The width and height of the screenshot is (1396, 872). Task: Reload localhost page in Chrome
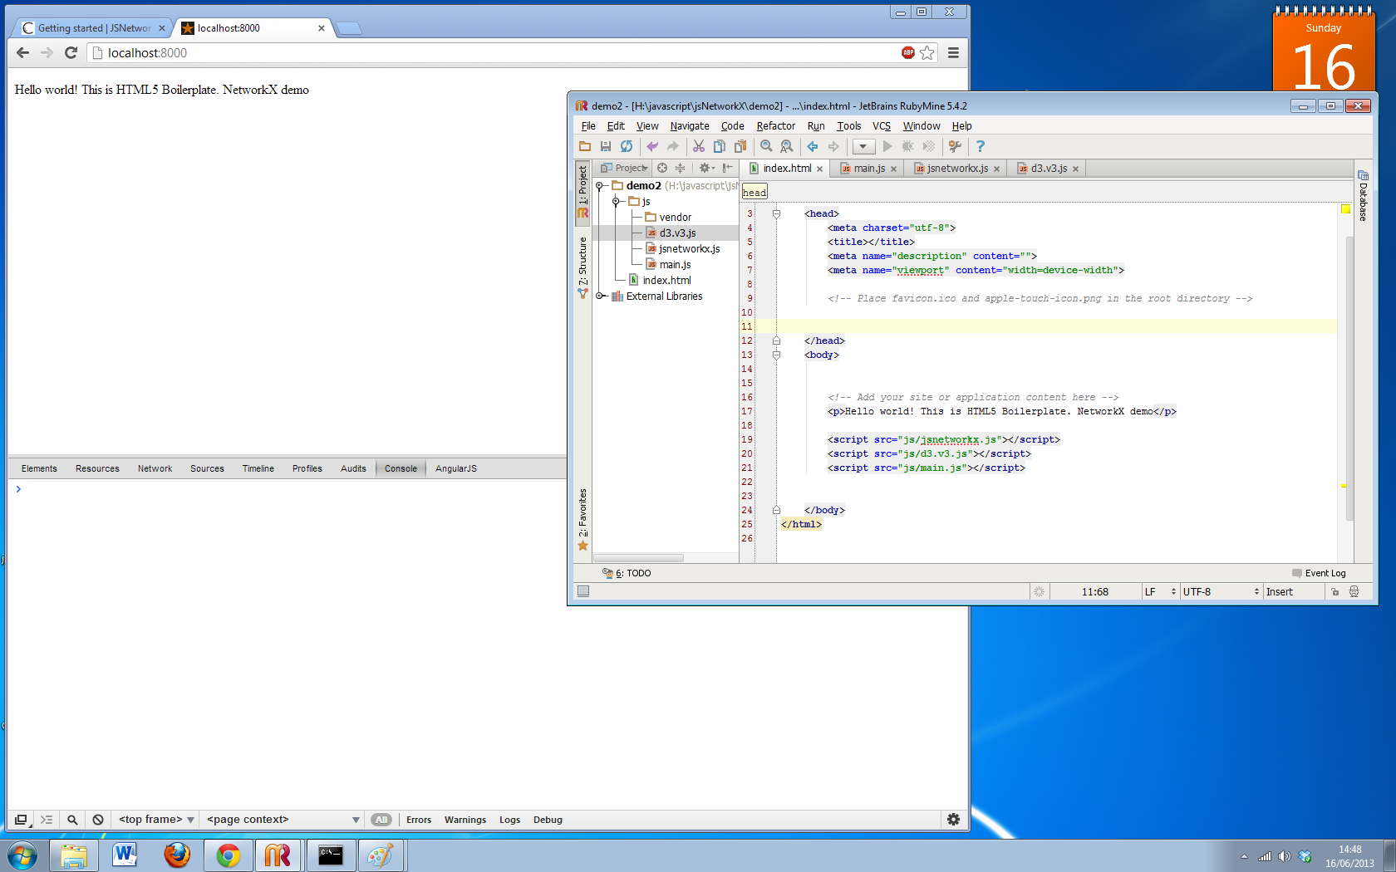(71, 52)
